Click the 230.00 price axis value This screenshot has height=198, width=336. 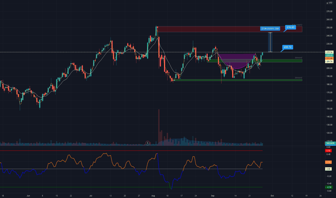(329, 44)
